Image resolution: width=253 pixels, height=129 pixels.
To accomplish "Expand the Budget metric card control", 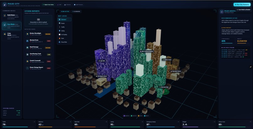I will pyautogui.click(x=214, y=122).
